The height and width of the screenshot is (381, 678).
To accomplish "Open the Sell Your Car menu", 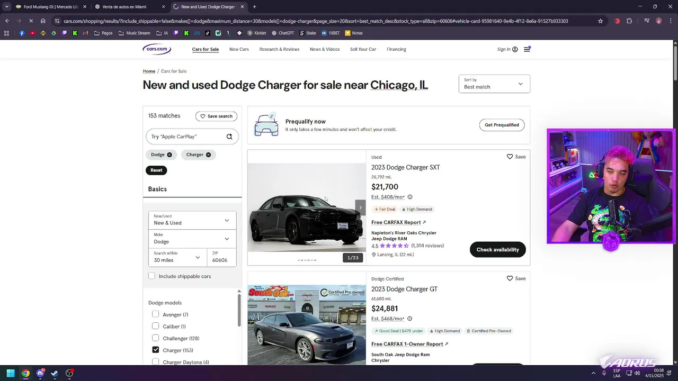I will tap(363, 49).
